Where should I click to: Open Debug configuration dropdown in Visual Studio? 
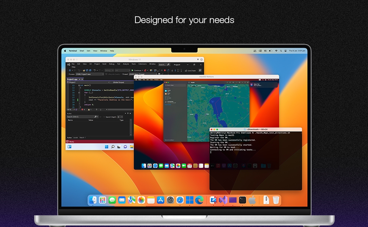coord(109,70)
